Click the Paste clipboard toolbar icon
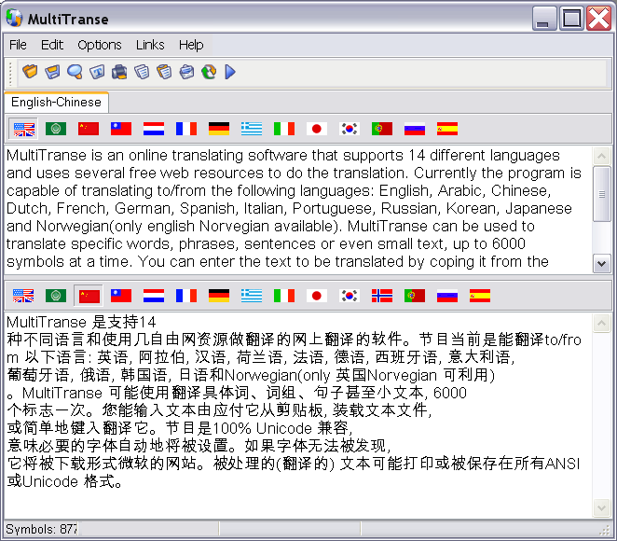The image size is (617, 541). click(x=164, y=72)
